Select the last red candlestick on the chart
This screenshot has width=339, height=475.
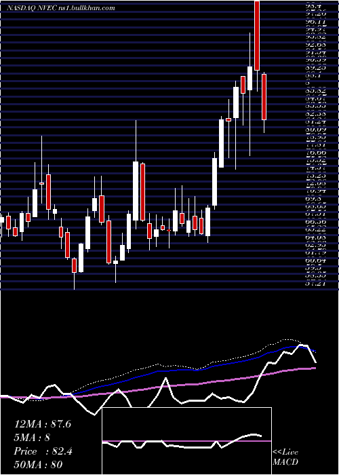coord(264,97)
